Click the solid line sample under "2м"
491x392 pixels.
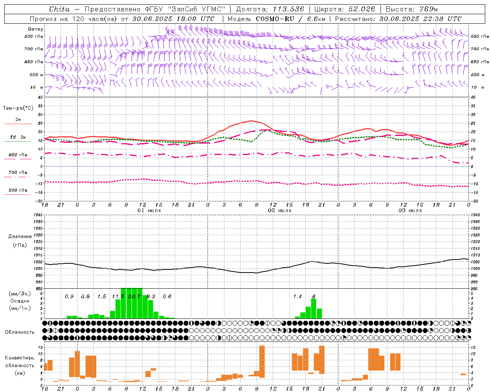pyautogui.click(x=18, y=124)
